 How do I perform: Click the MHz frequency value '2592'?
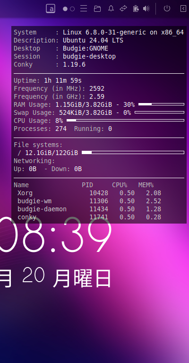coord(97,88)
